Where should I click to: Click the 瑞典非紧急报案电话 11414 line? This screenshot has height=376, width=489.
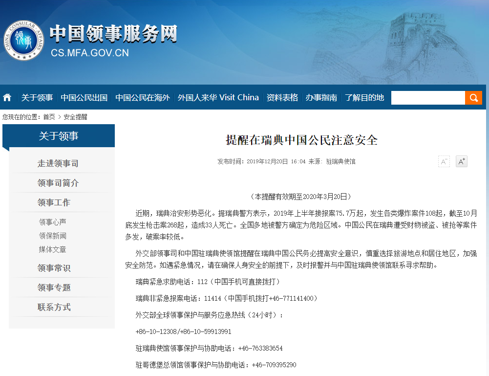pos(227,298)
